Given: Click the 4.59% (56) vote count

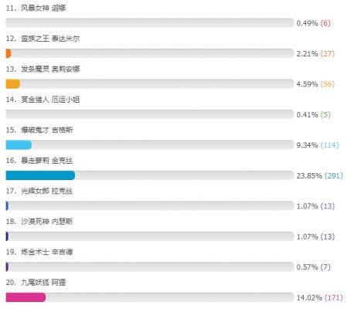Looking at the screenshot, I should click(315, 84).
